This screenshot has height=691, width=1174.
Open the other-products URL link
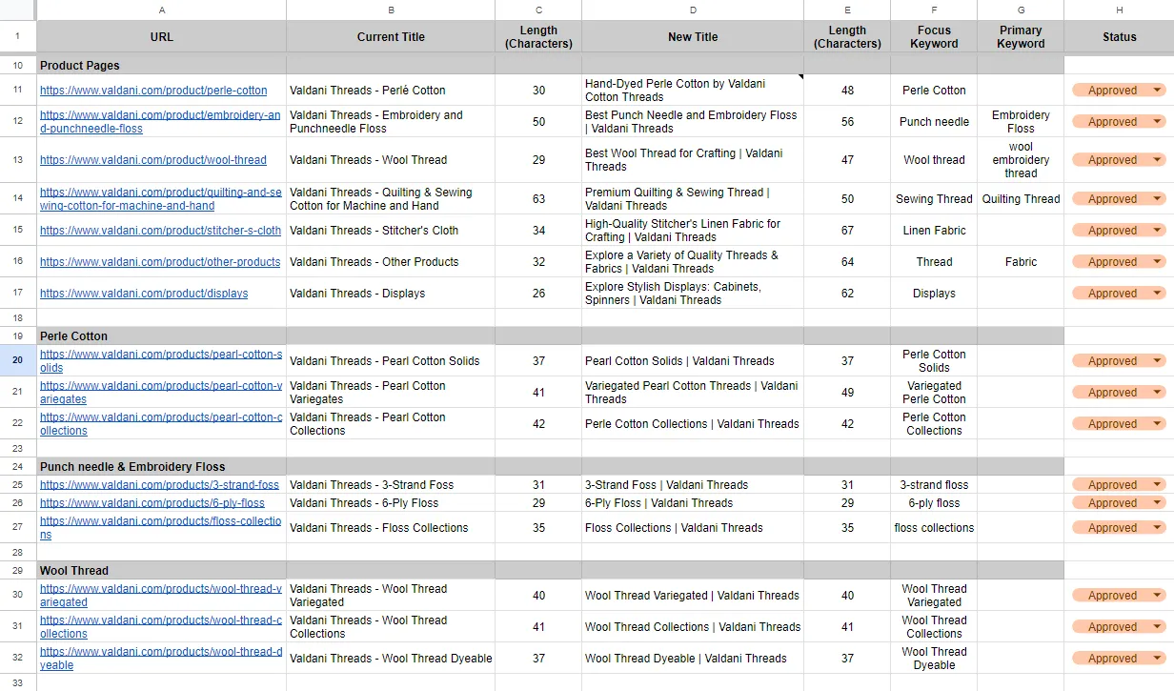(x=160, y=262)
